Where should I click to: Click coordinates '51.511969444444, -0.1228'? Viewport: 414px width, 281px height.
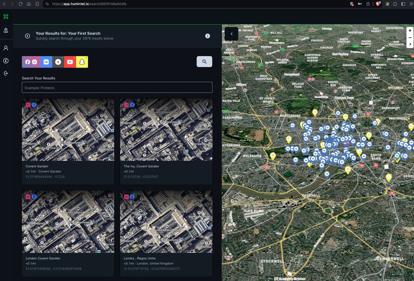pos(45,177)
